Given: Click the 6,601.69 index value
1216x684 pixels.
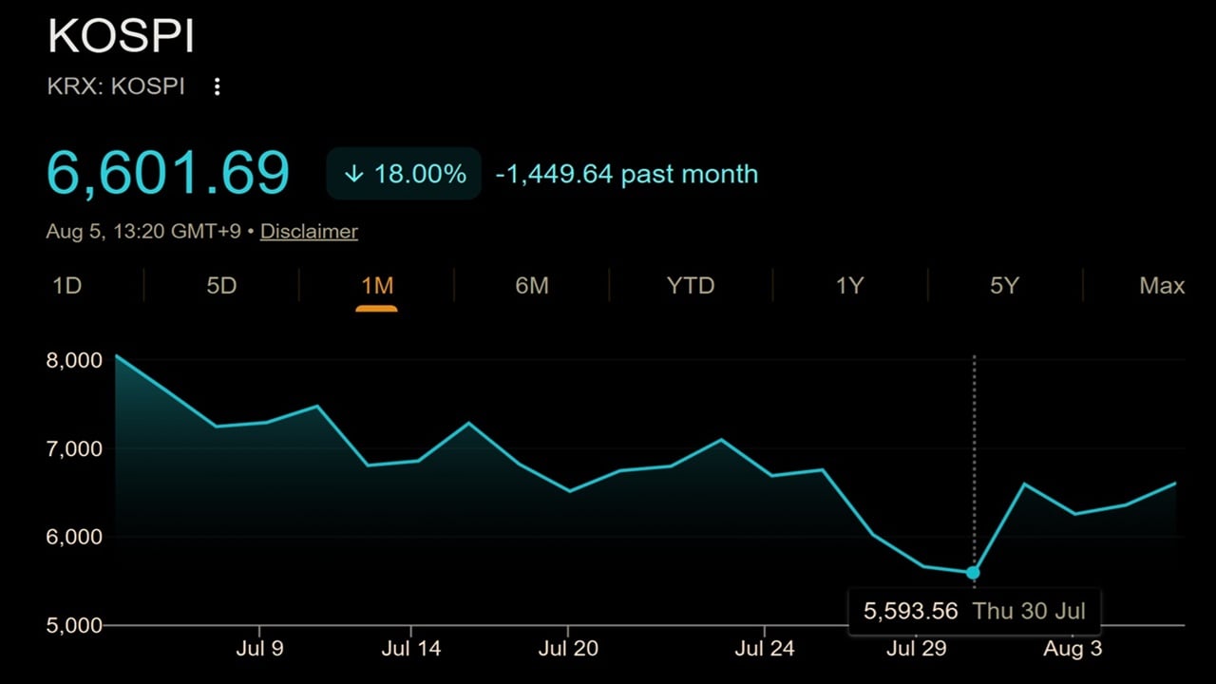Looking at the screenshot, I should click(x=168, y=173).
